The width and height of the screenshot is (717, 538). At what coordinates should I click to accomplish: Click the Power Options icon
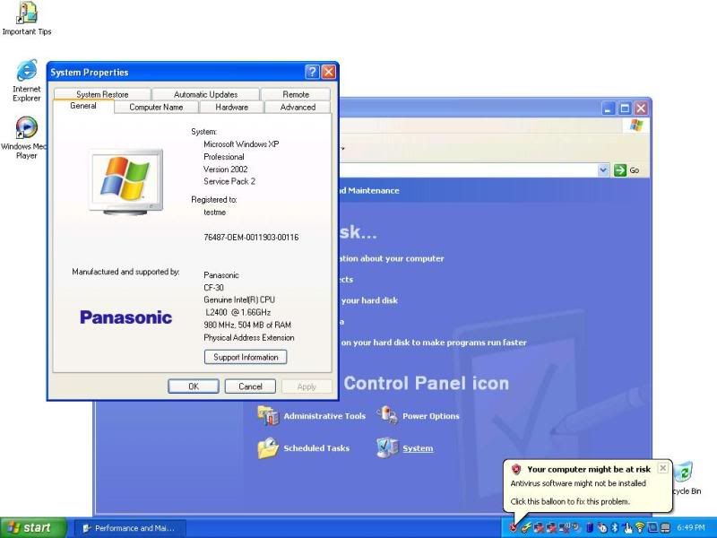(387, 415)
